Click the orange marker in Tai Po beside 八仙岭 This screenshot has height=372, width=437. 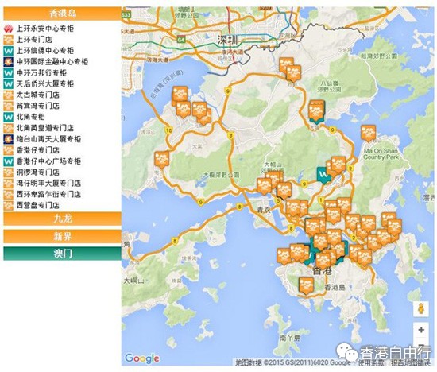coord(317,111)
